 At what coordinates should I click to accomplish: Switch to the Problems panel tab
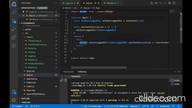[x=68, y=72]
